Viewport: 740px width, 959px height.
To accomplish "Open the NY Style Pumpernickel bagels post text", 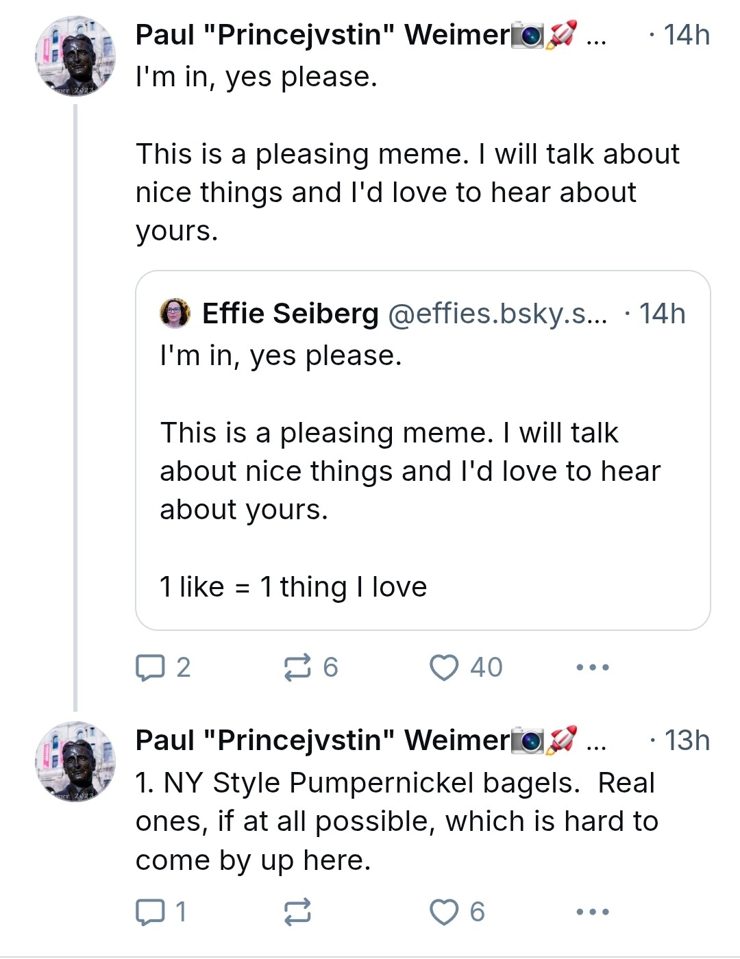I will (x=397, y=821).
